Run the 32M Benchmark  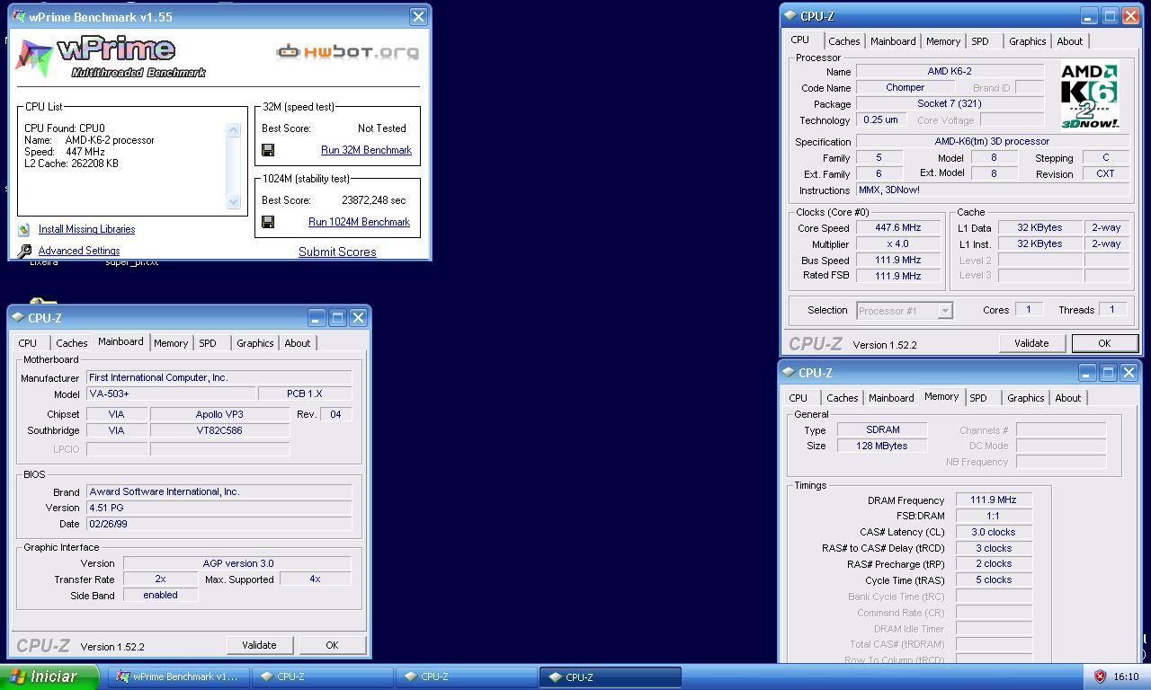pos(366,150)
